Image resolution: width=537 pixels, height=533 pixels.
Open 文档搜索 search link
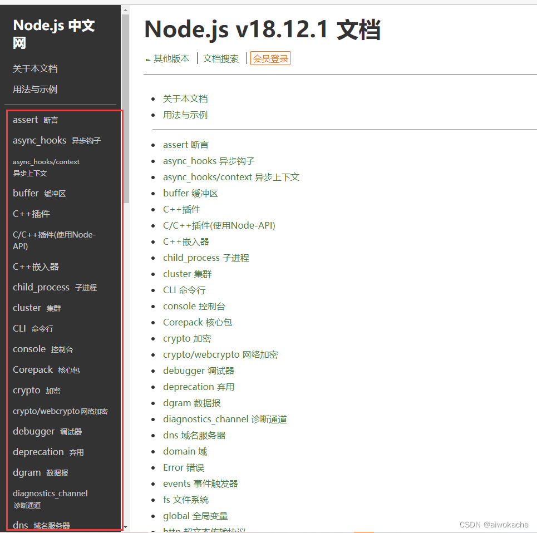tap(220, 58)
